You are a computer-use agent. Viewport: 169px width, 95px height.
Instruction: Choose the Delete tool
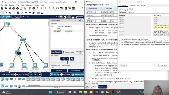click(10, 13)
